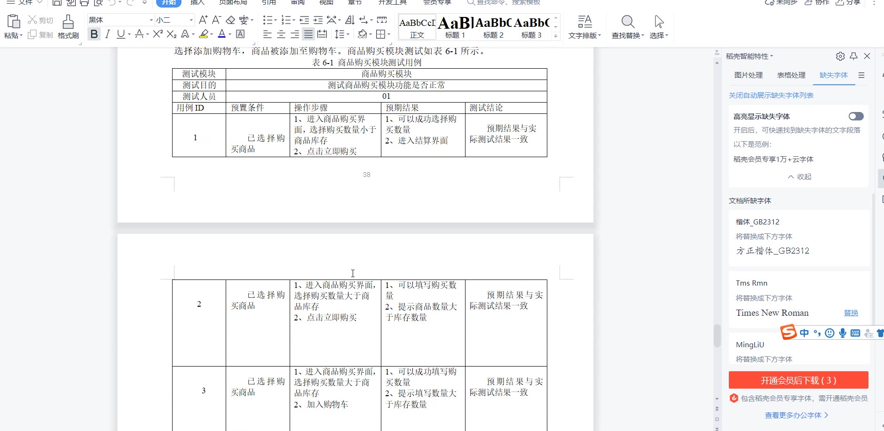Image resolution: width=884 pixels, height=431 pixels.
Task: Increase font size with the A+ icon
Action: click(x=203, y=20)
